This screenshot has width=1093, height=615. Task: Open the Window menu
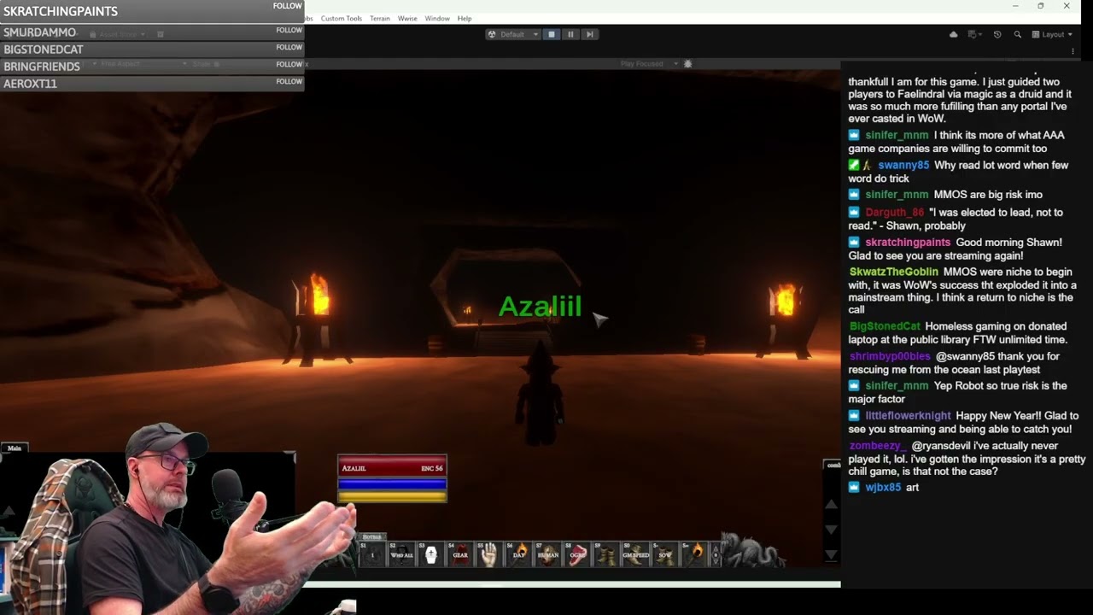click(437, 18)
